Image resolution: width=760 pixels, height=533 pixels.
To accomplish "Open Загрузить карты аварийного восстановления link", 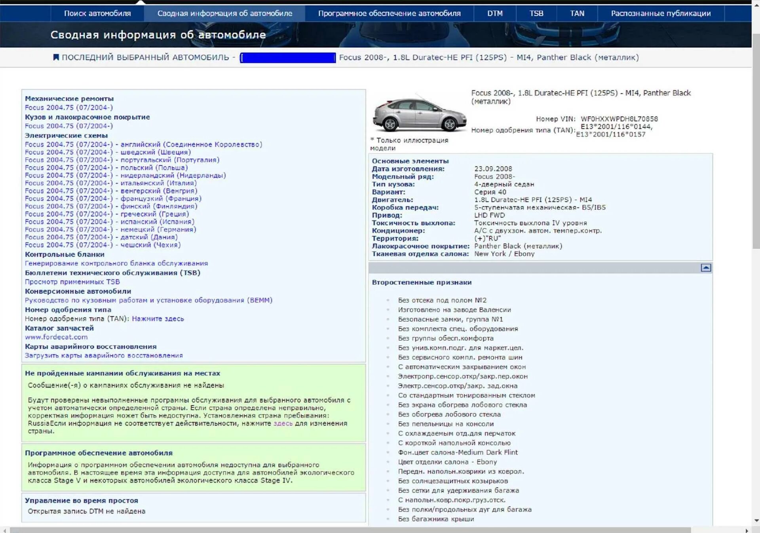I will tap(104, 355).
